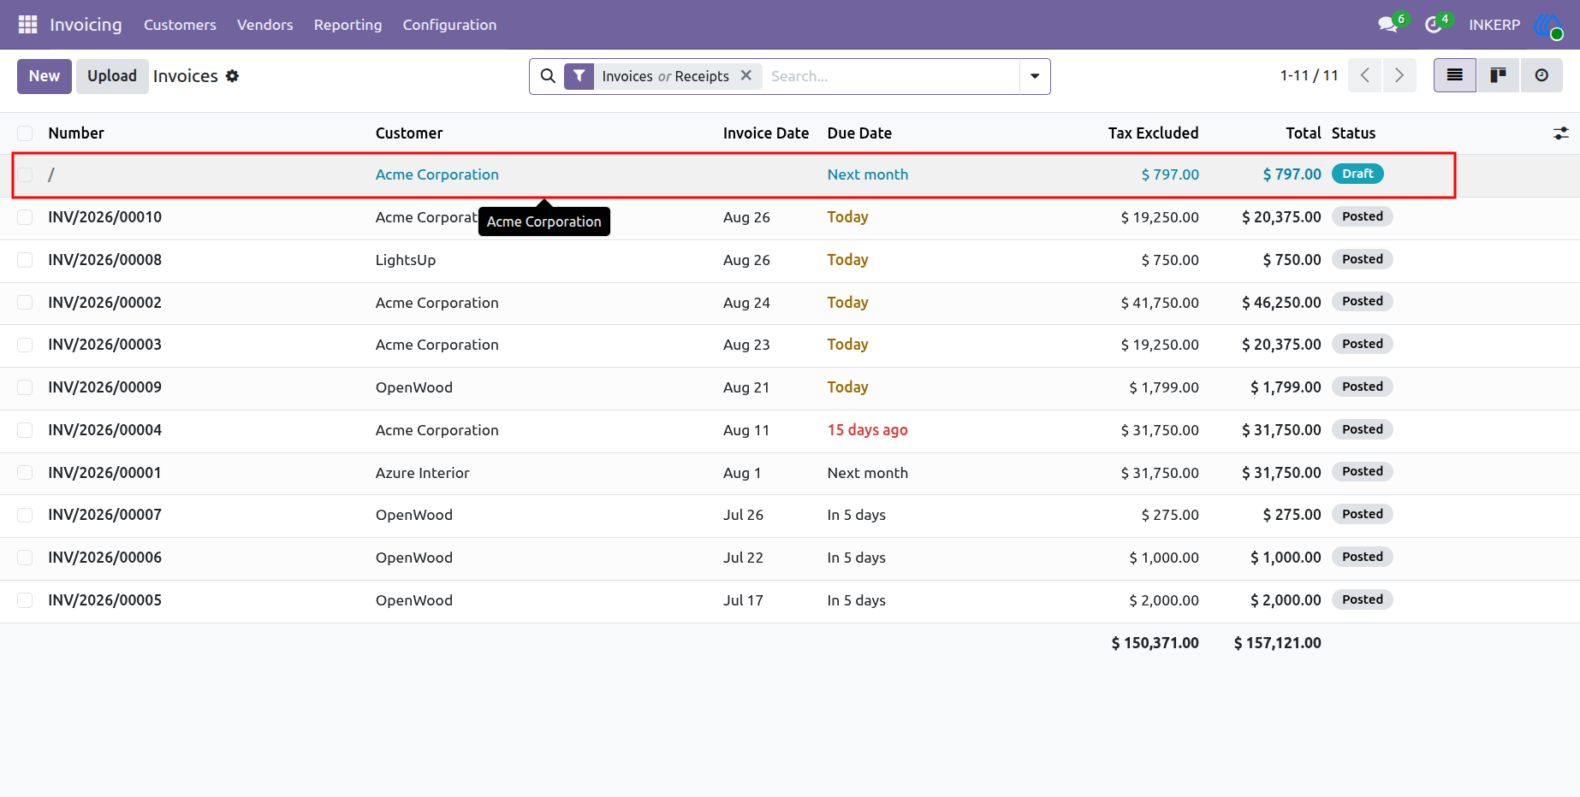The width and height of the screenshot is (1580, 797).
Task: Click the gear icon next to Invoices
Action: 232,76
